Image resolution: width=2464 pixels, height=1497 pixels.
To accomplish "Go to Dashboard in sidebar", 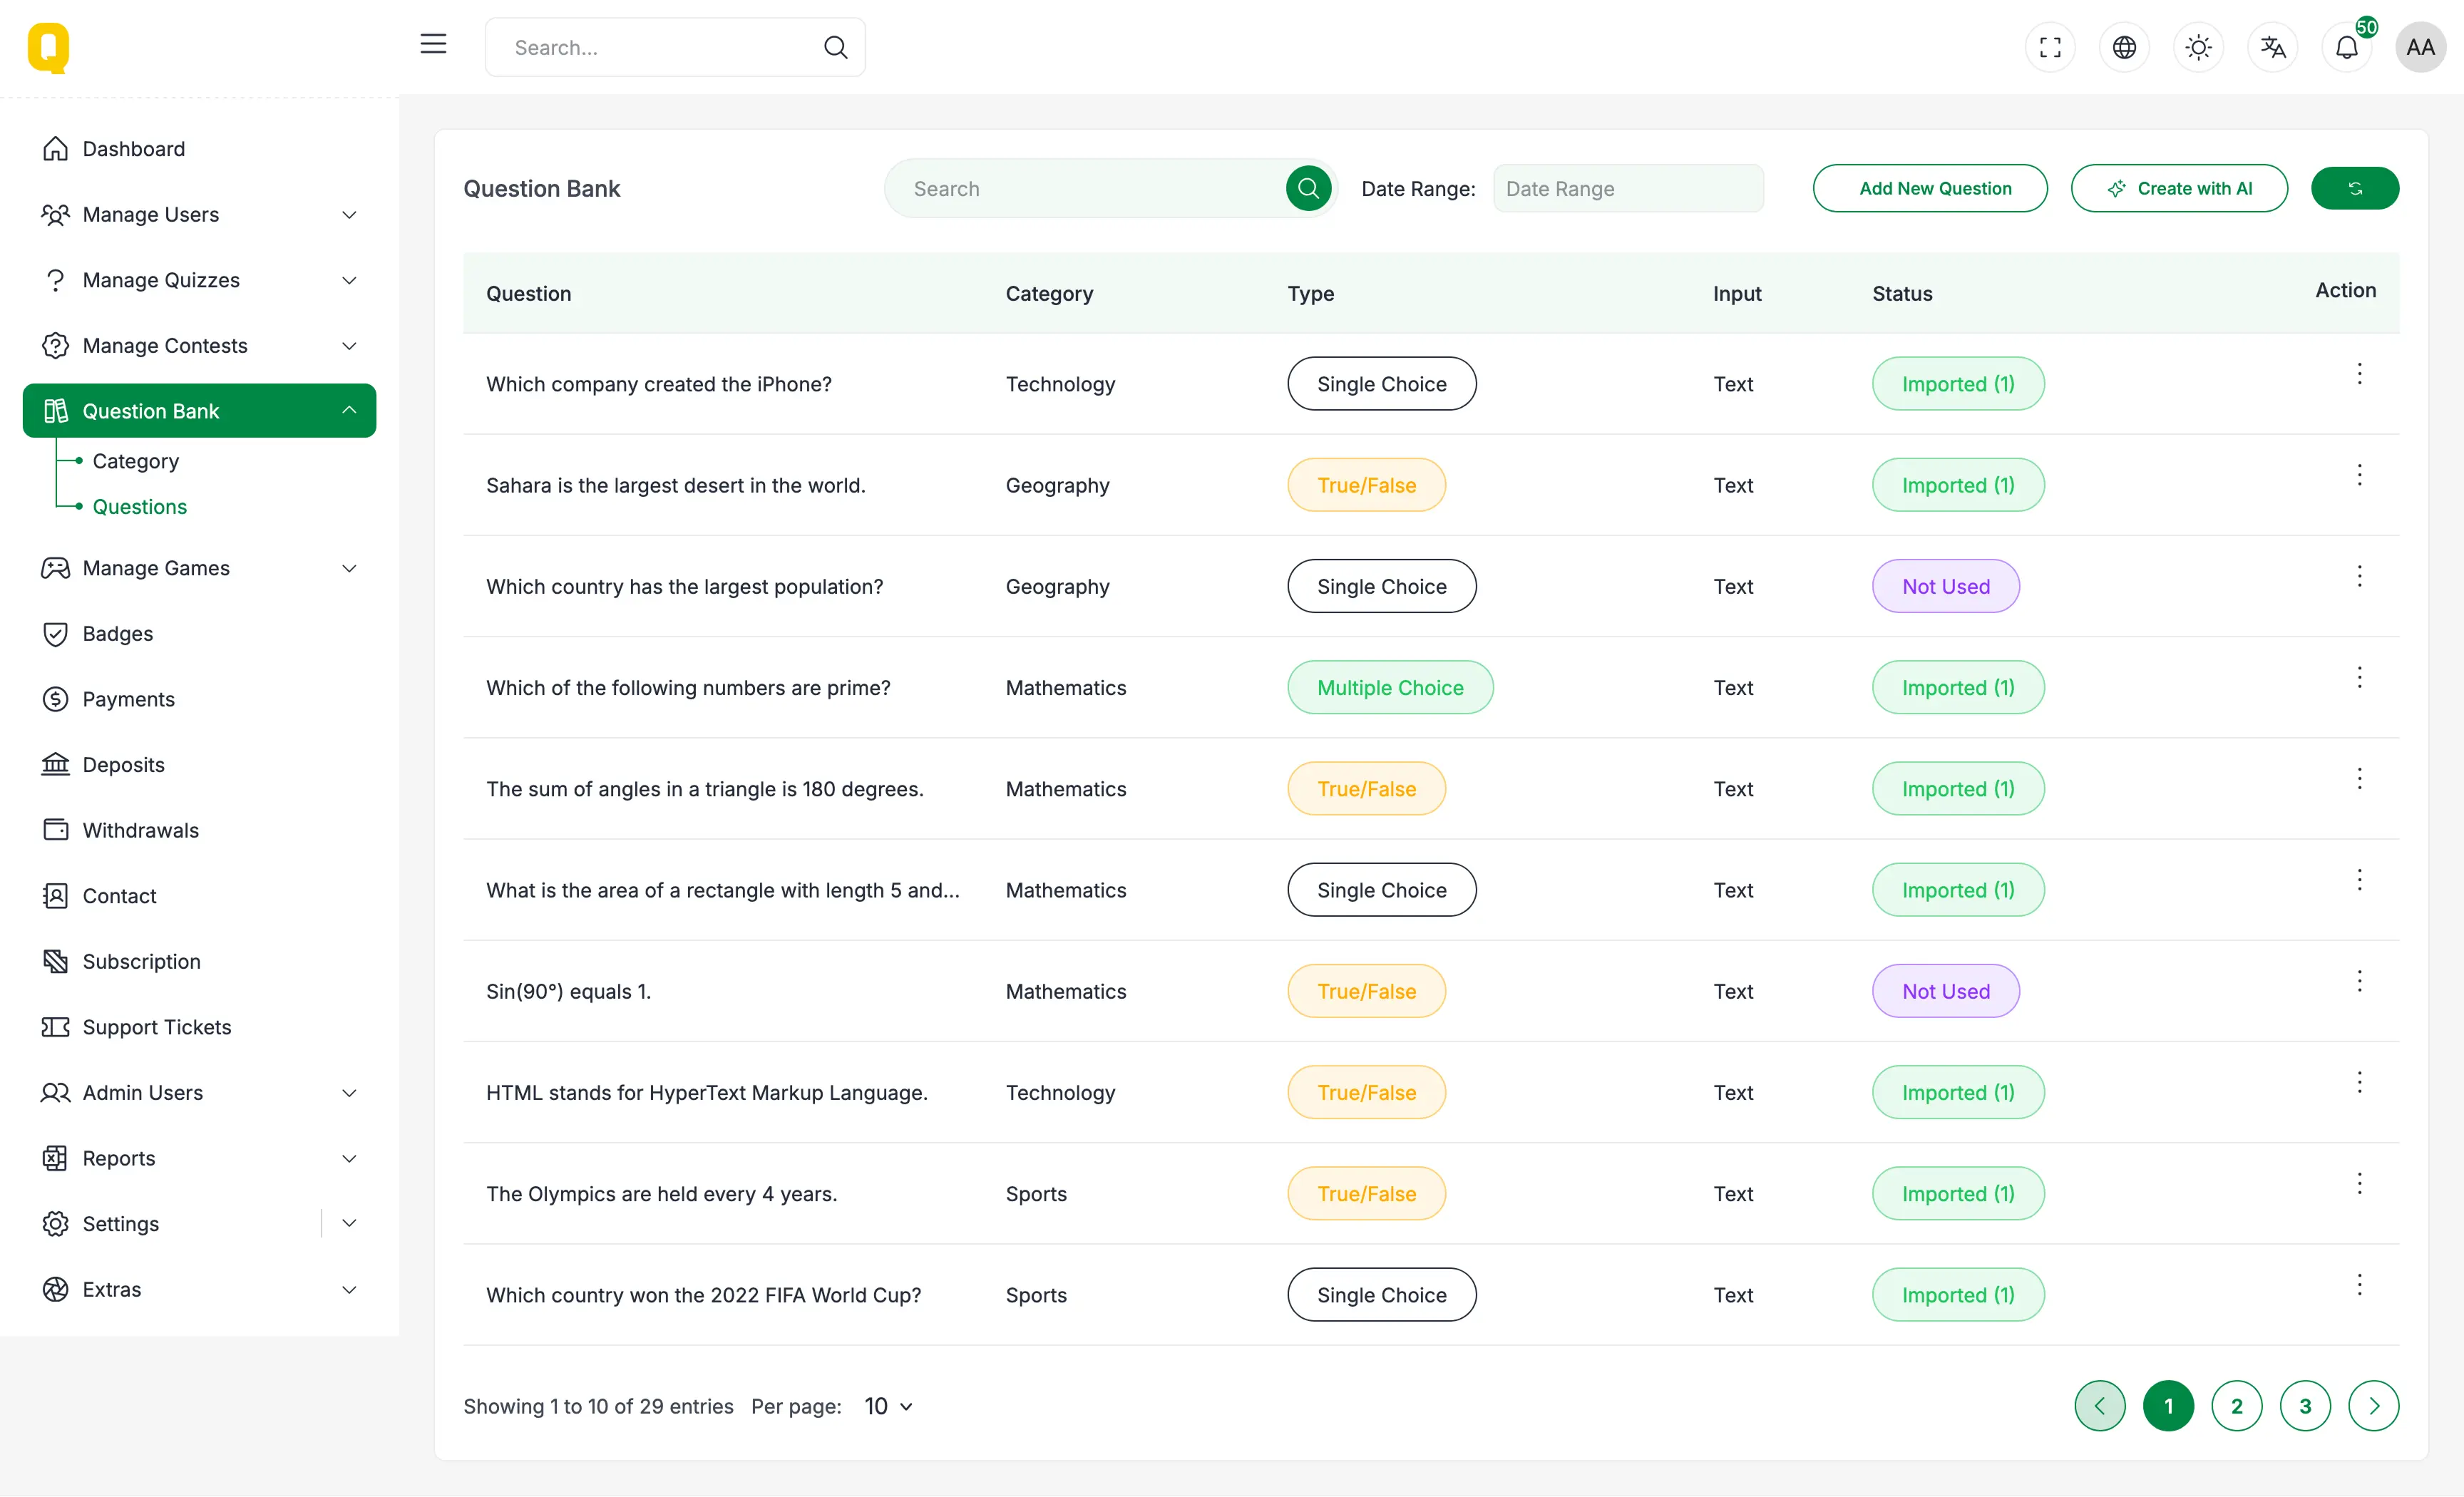I will (x=133, y=149).
